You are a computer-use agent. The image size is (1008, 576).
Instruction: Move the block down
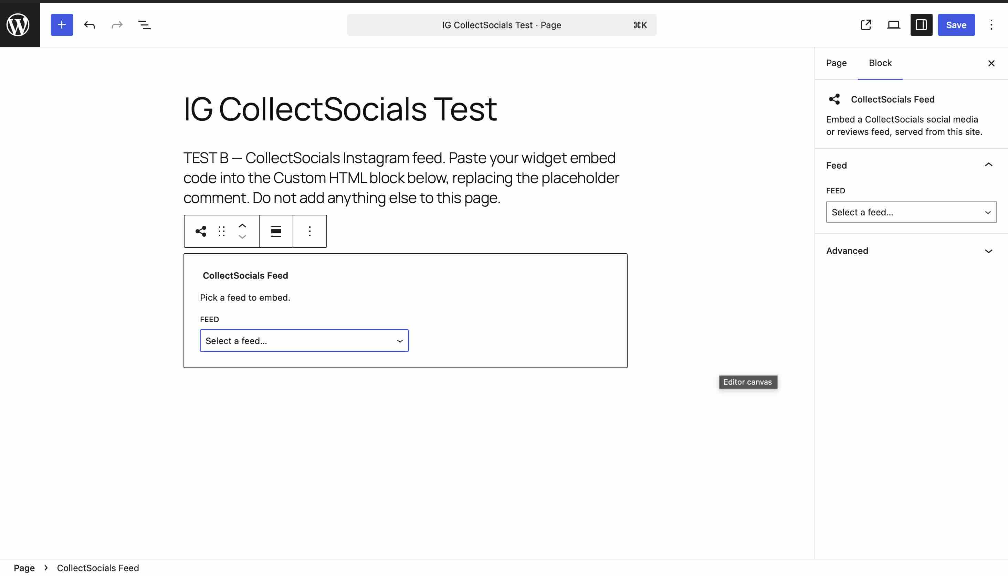click(x=242, y=237)
